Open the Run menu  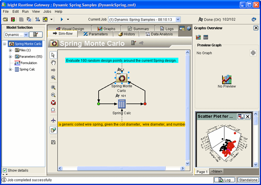click(25, 12)
